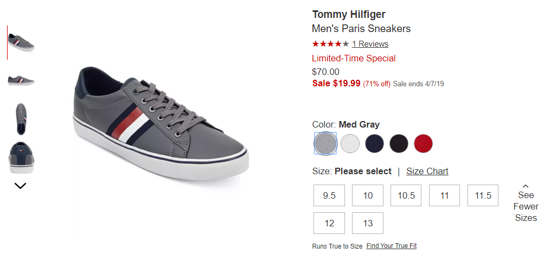Select the first angled sneaker thumbnail
The height and width of the screenshot is (260, 544).
pos(21,42)
